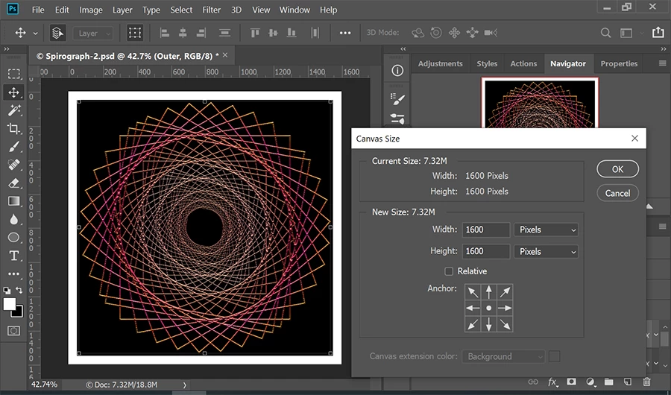The height and width of the screenshot is (395, 671).
Task: Select the Gradient tool
Action: tap(13, 201)
